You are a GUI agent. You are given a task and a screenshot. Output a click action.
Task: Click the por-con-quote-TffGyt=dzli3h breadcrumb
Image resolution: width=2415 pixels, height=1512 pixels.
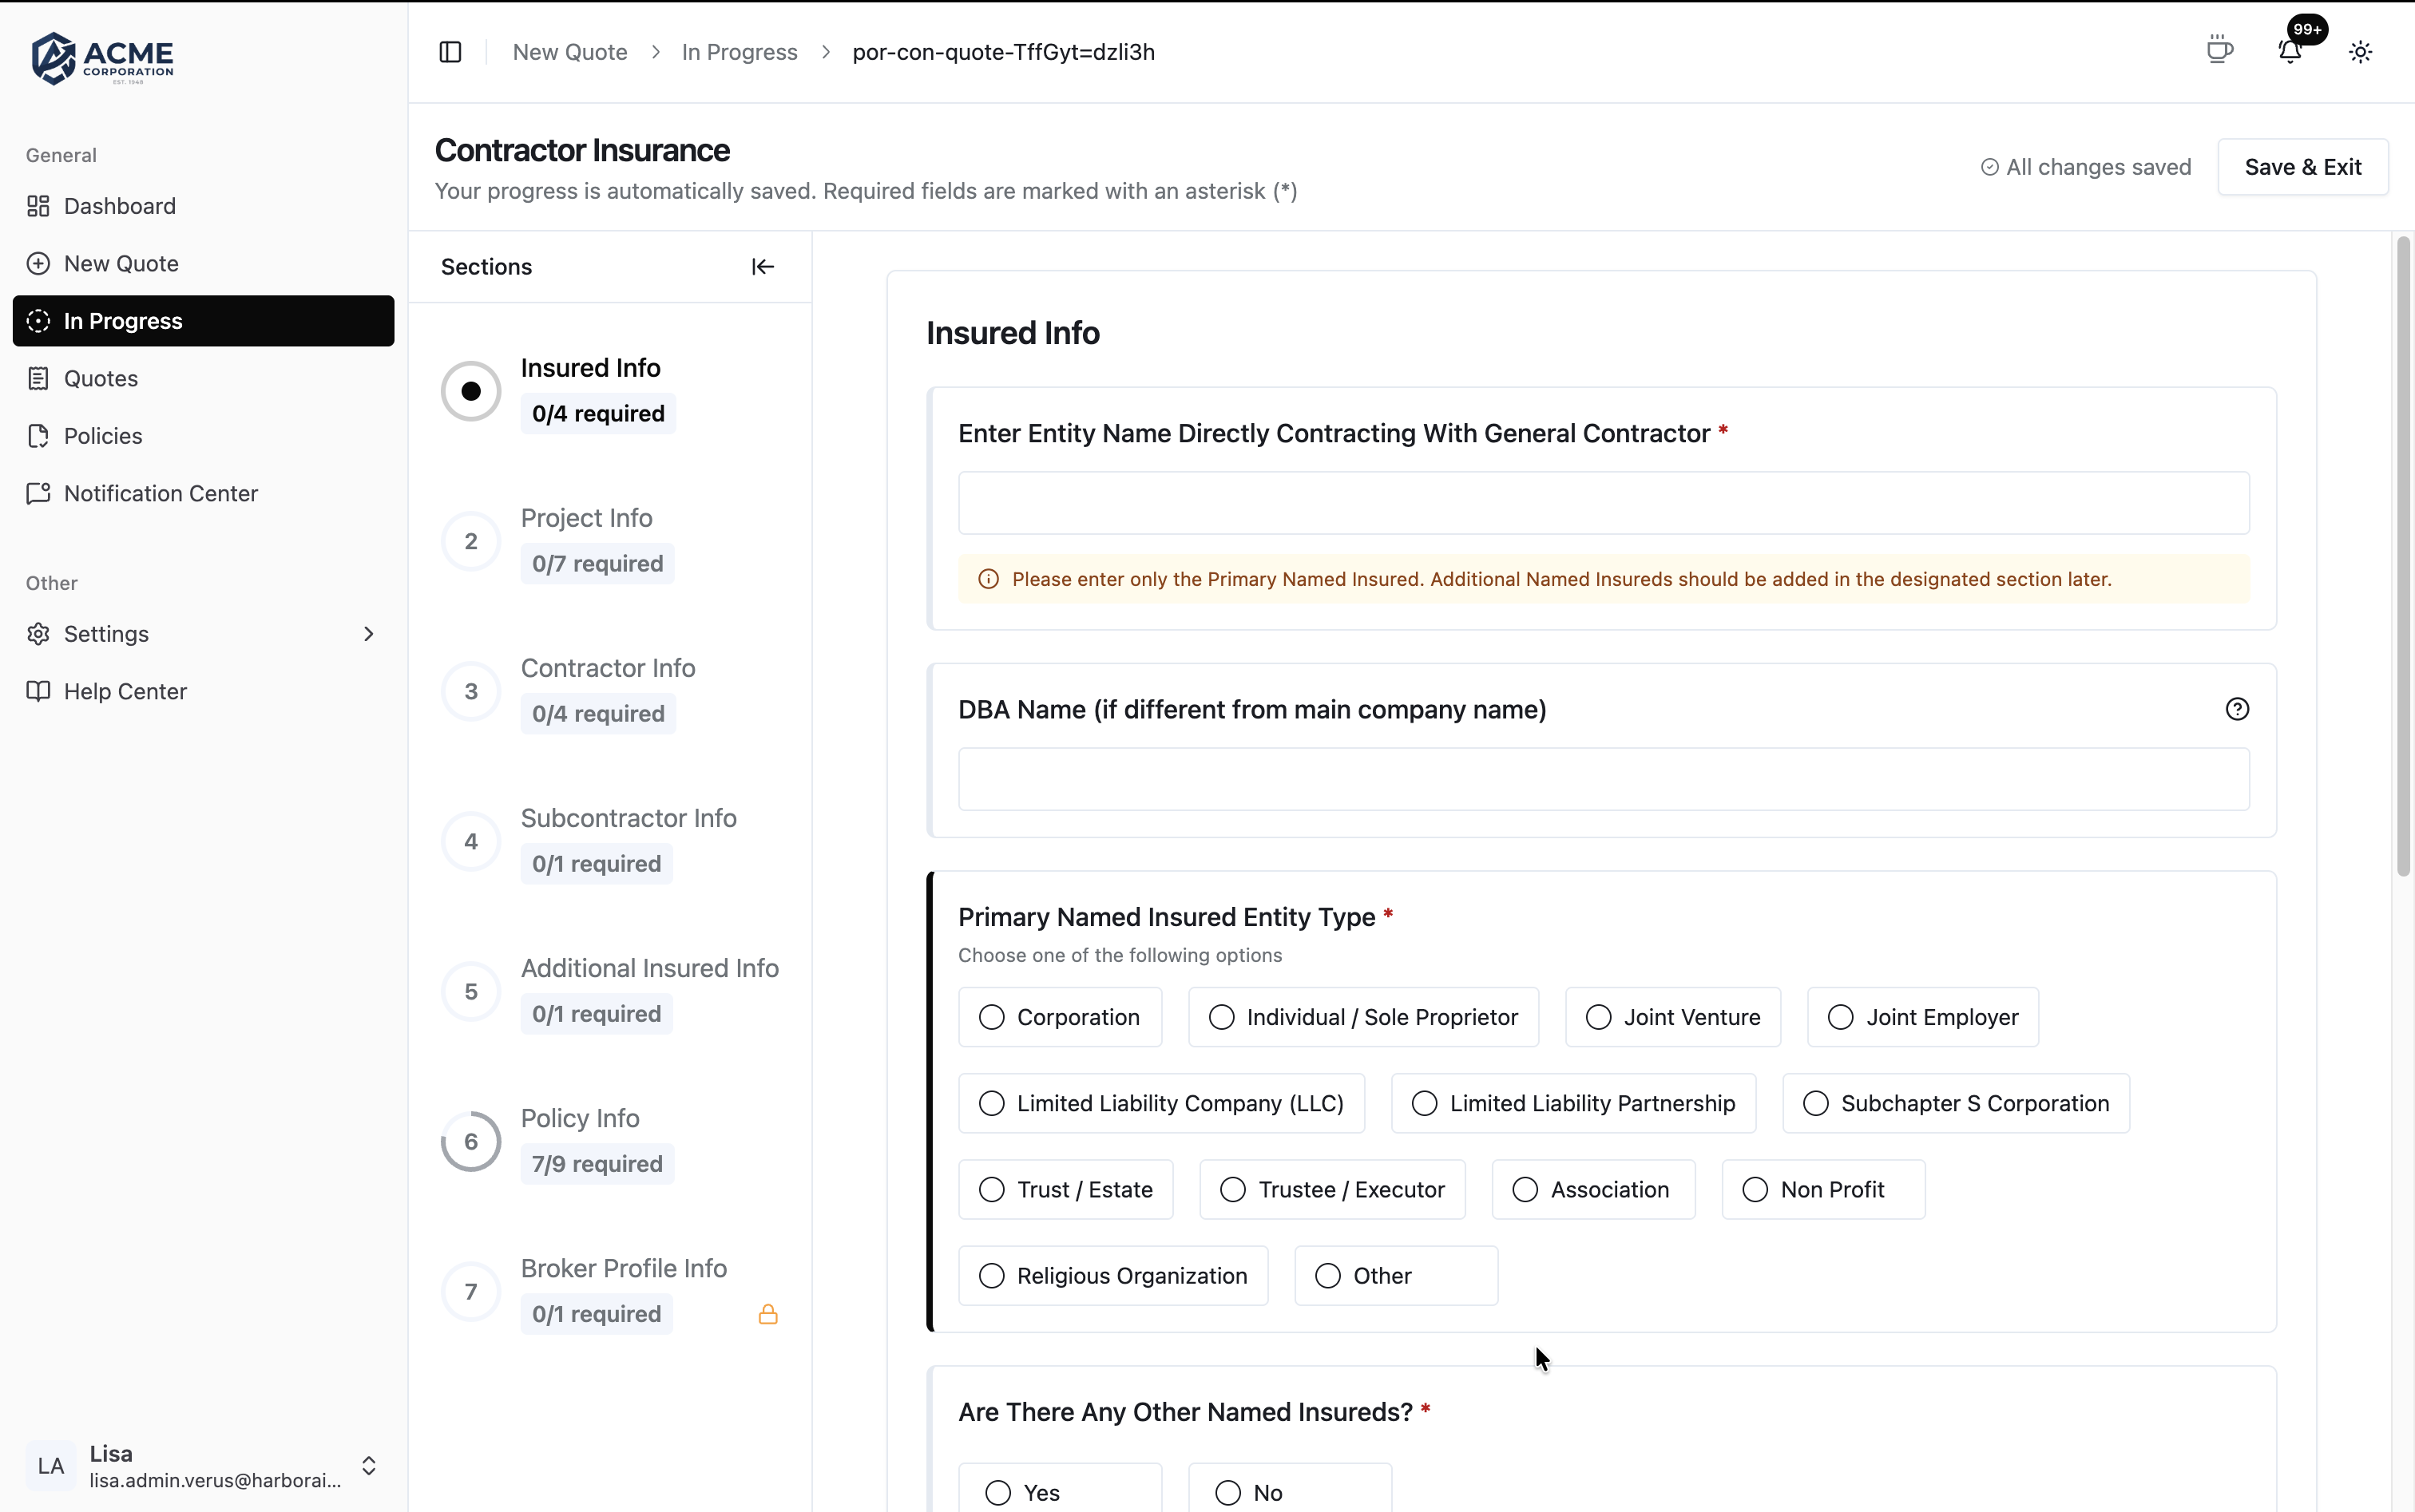(1003, 52)
